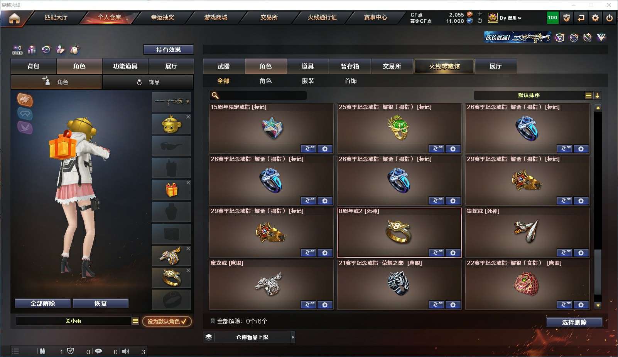
Task: Toggle sort direction arrow button
Action: [597, 96]
